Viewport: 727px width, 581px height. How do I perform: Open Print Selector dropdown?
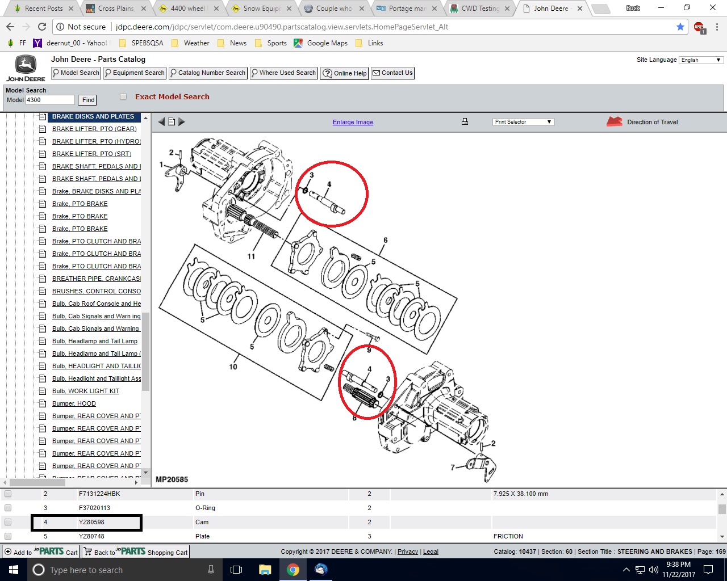pyautogui.click(x=523, y=121)
